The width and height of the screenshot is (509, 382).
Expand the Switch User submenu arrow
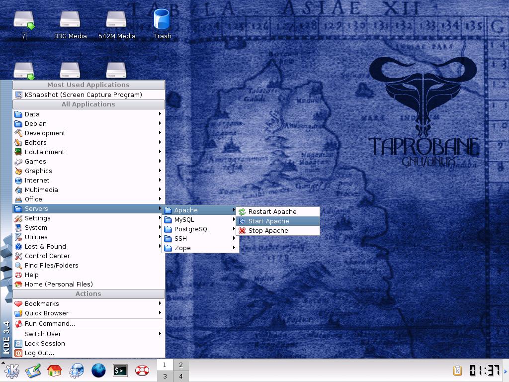click(x=160, y=334)
